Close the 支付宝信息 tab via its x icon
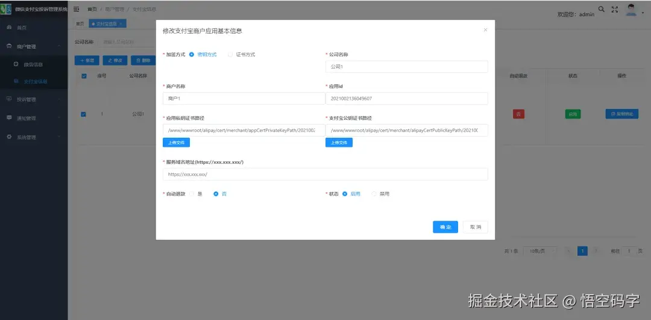Image resolution: width=651 pixels, height=320 pixels. point(121,24)
